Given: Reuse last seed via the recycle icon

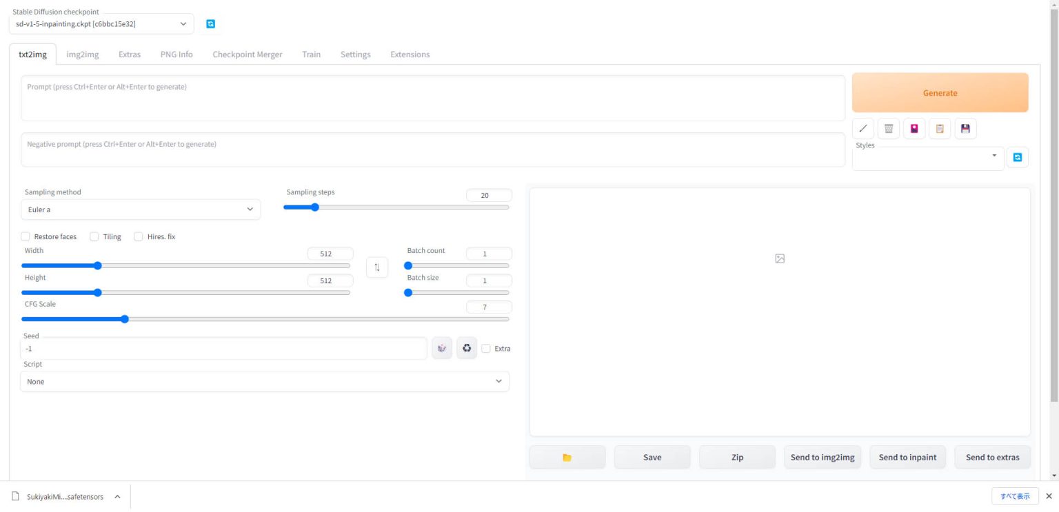Looking at the screenshot, I should point(467,348).
